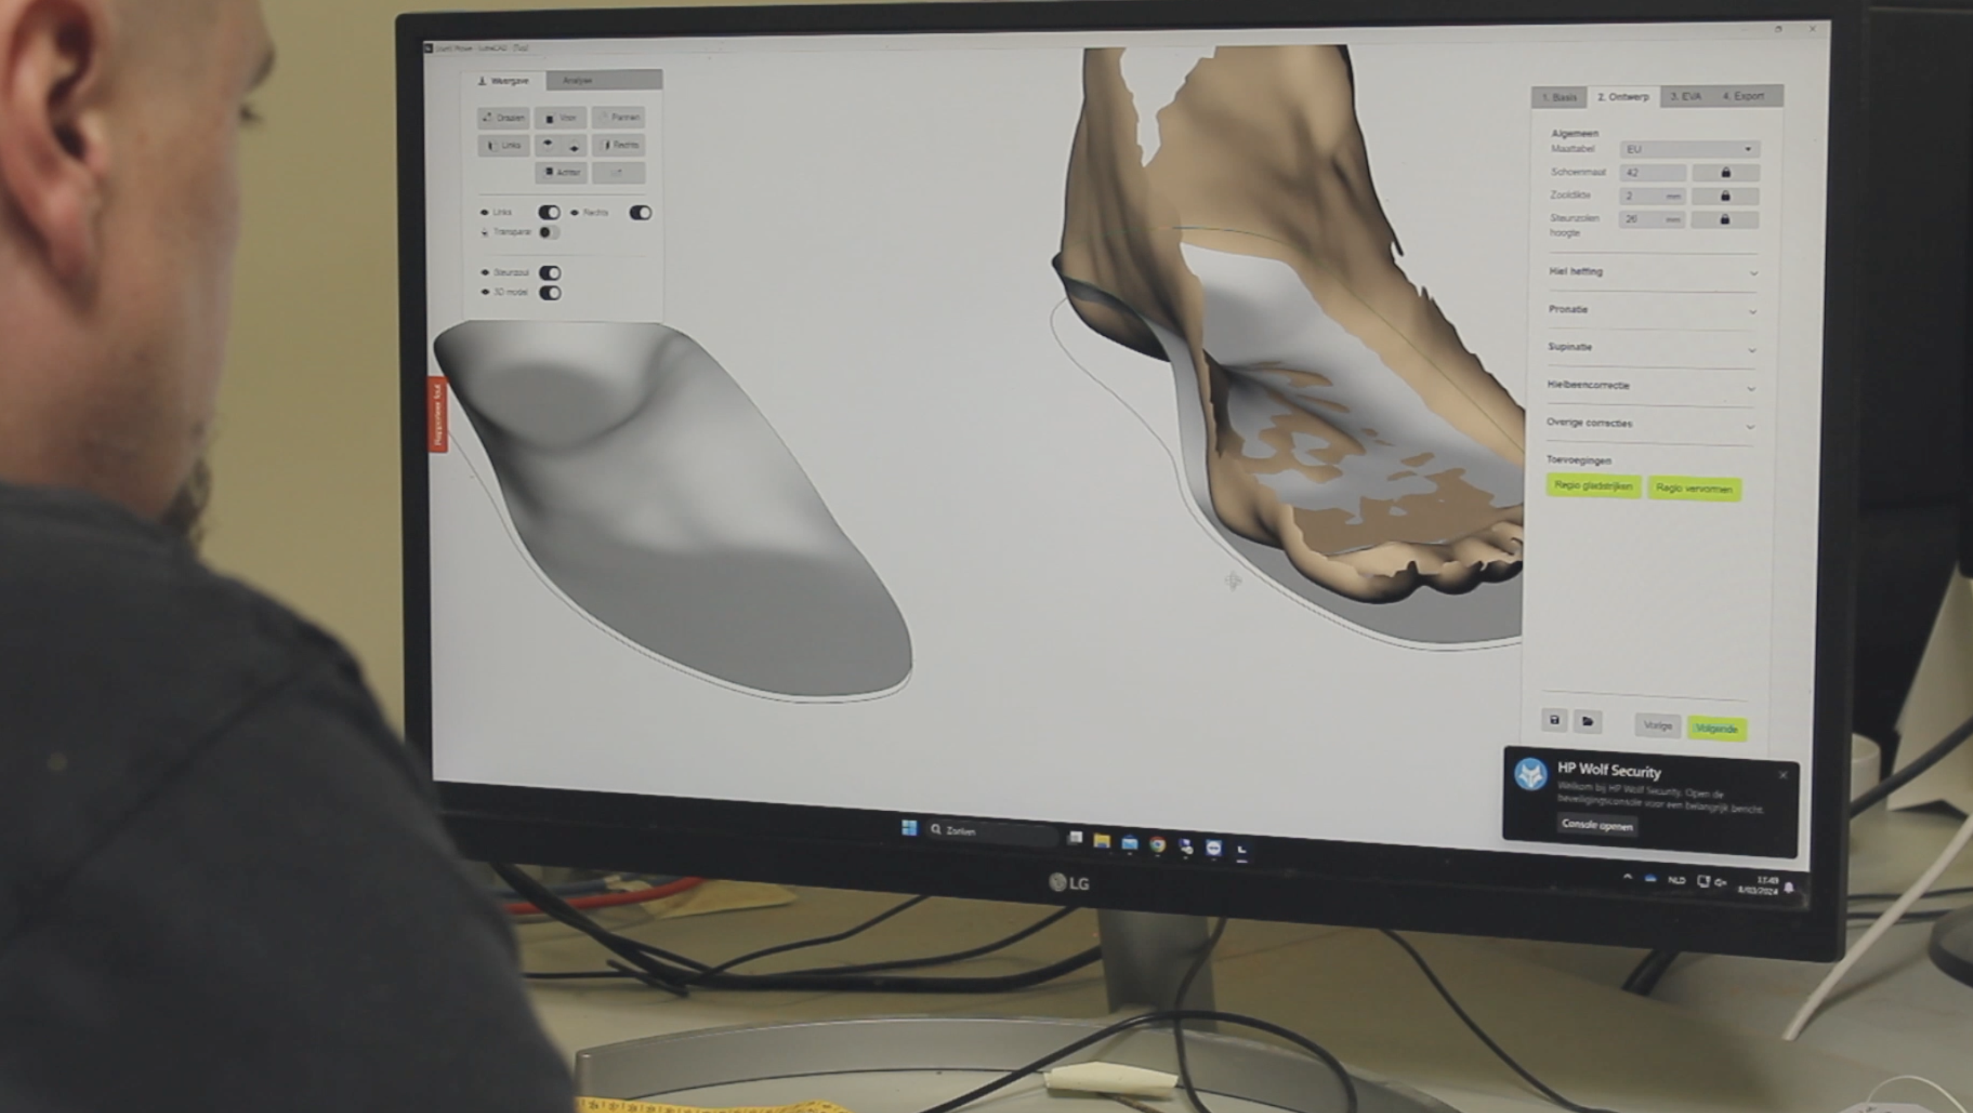Expand the Overige correcties section
This screenshot has height=1113, width=1973.
(x=1650, y=423)
